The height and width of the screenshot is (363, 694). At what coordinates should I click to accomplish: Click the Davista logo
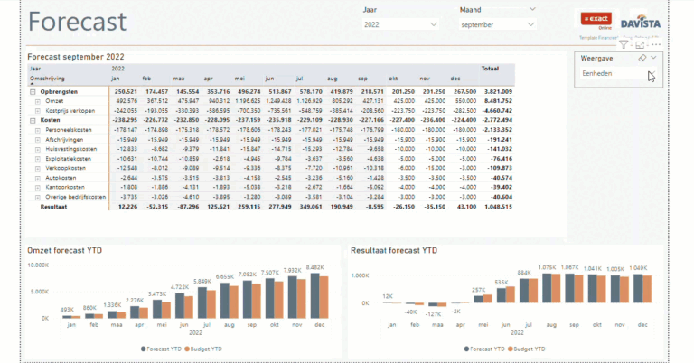tap(641, 23)
